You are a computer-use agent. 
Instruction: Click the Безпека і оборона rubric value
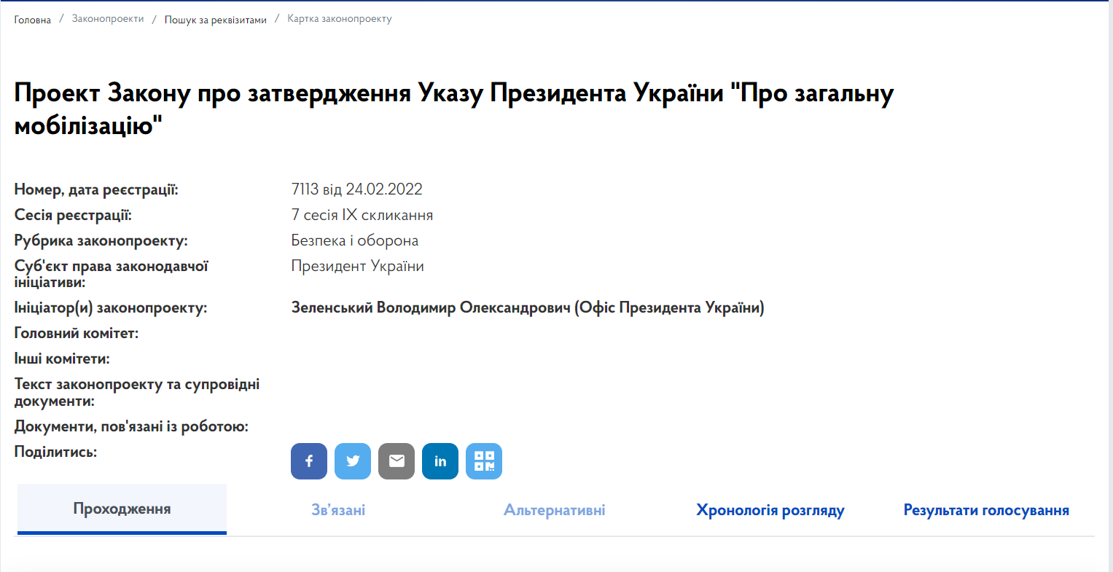pos(354,240)
